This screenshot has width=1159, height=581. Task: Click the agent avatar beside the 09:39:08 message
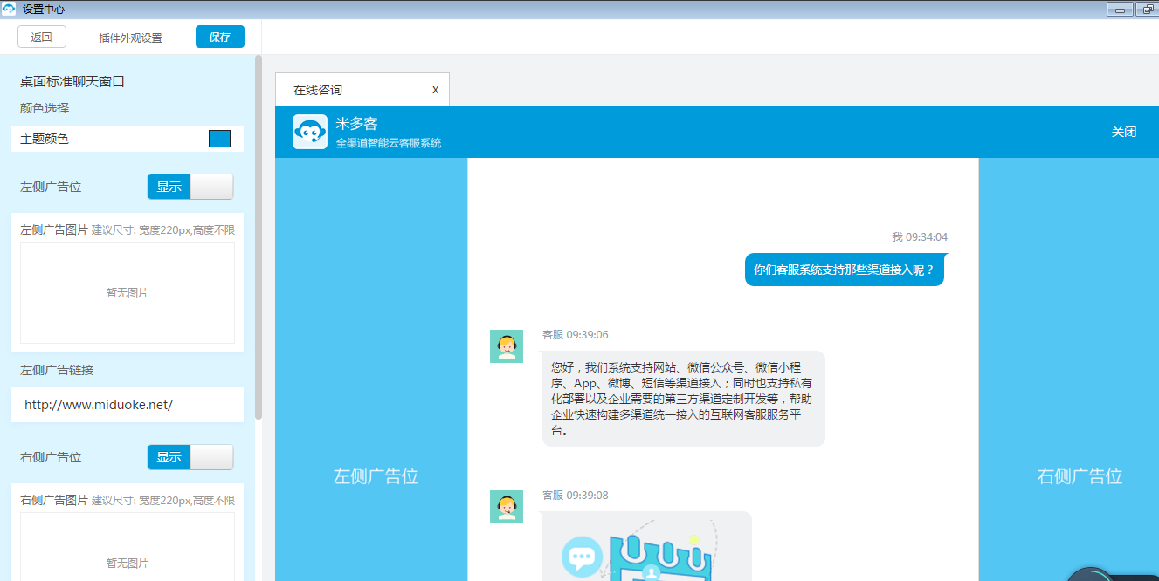pyautogui.click(x=507, y=507)
